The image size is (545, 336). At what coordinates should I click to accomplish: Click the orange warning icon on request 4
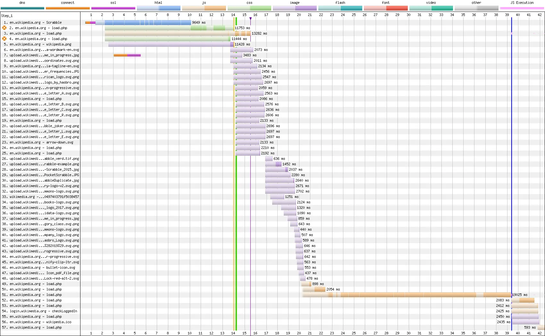4,39
